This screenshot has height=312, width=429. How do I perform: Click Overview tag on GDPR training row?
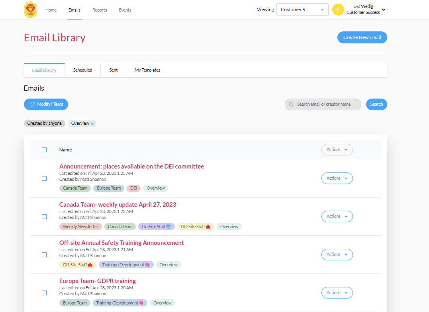[x=163, y=303]
